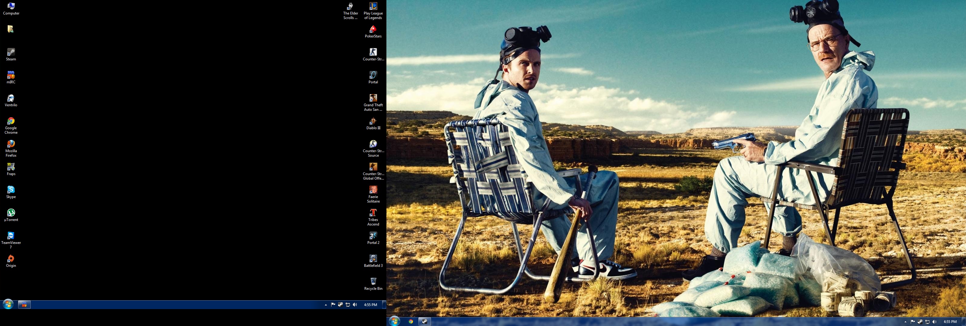Viewport: 966px width, 326px height.
Task: Select the Fraps desktop shortcut
Action: click(x=11, y=169)
